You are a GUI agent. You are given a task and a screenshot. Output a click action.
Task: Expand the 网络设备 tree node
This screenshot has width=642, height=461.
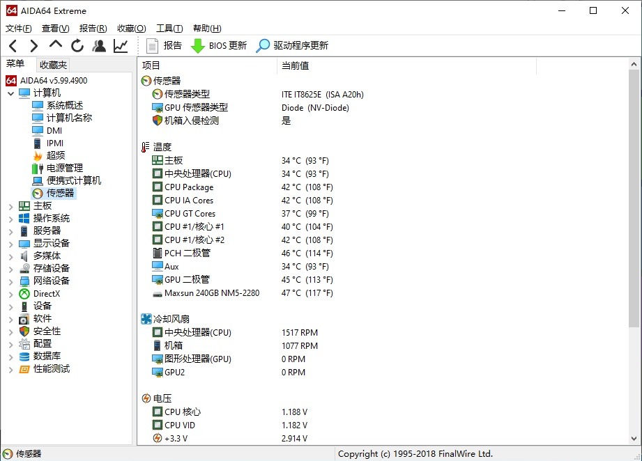coord(11,282)
